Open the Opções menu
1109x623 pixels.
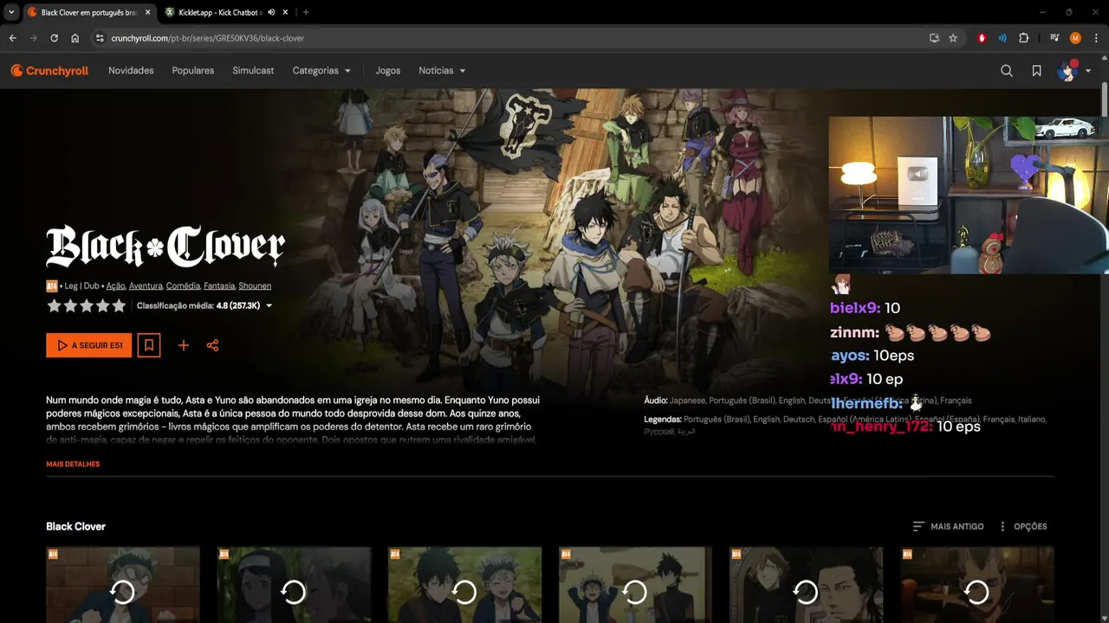pos(1022,526)
